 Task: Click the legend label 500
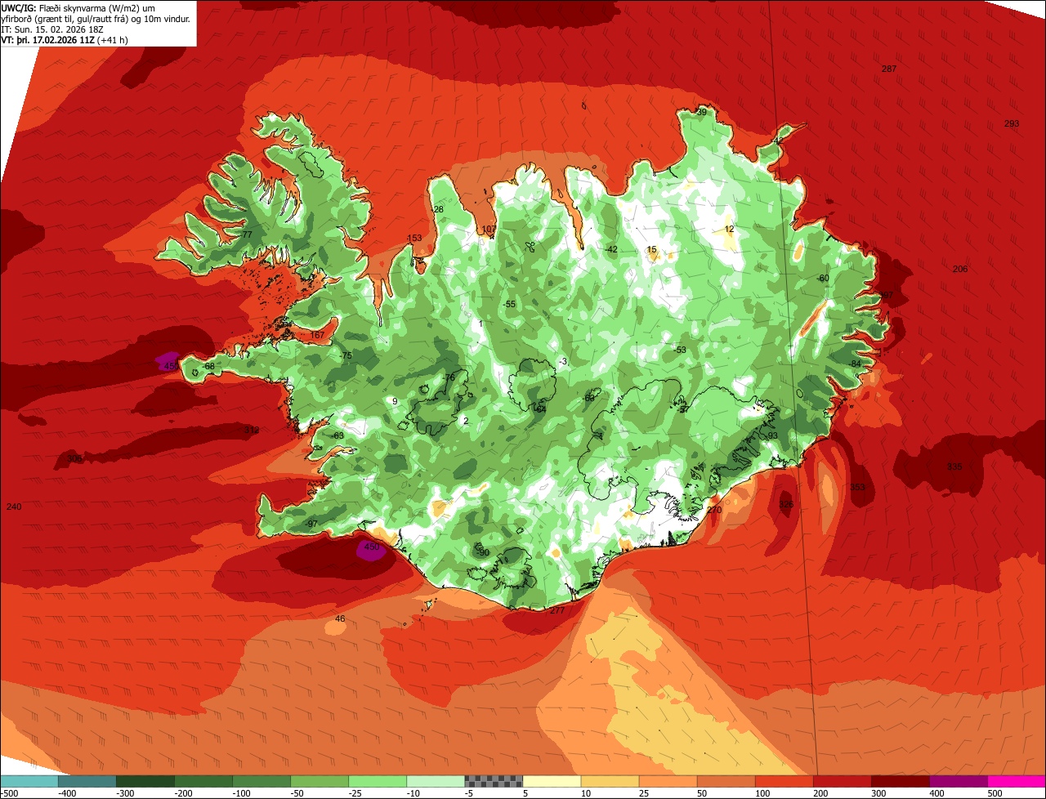click(x=994, y=792)
